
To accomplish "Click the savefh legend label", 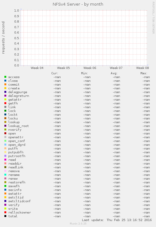I will tap(14, 186).
